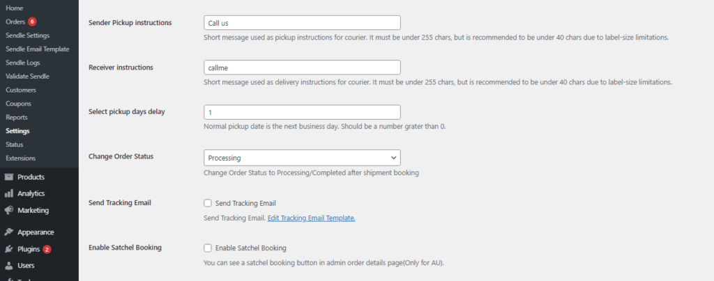Screen dimensions: 714x281
Task: Click the Marketing megaphone icon
Action: click(9, 210)
